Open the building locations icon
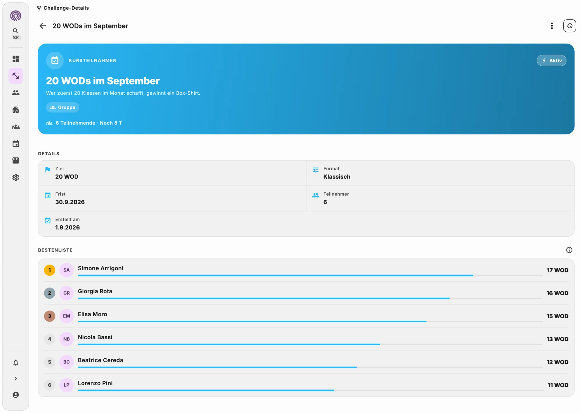This screenshot has height=413, width=581. pos(16,110)
